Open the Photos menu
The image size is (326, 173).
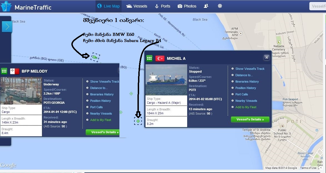[x=187, y=6]
